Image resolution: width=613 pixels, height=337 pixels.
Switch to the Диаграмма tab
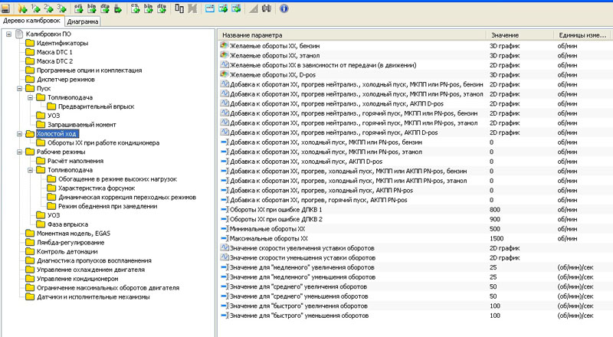82,22
